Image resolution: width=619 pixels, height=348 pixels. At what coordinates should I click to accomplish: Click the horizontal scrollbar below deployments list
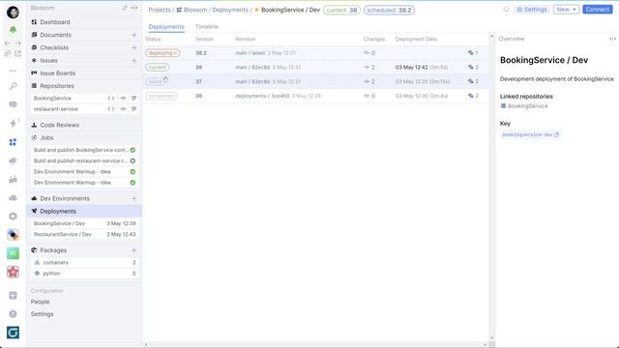tap(315, 344)
